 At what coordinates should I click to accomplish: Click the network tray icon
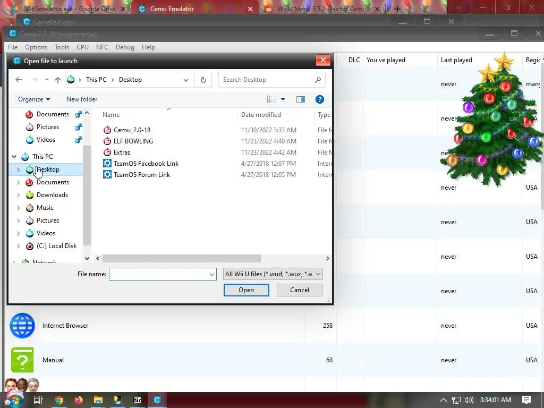(456, 400)
